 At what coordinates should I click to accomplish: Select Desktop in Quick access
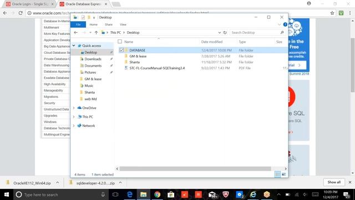pyautogui.click(x=91, y=52)
